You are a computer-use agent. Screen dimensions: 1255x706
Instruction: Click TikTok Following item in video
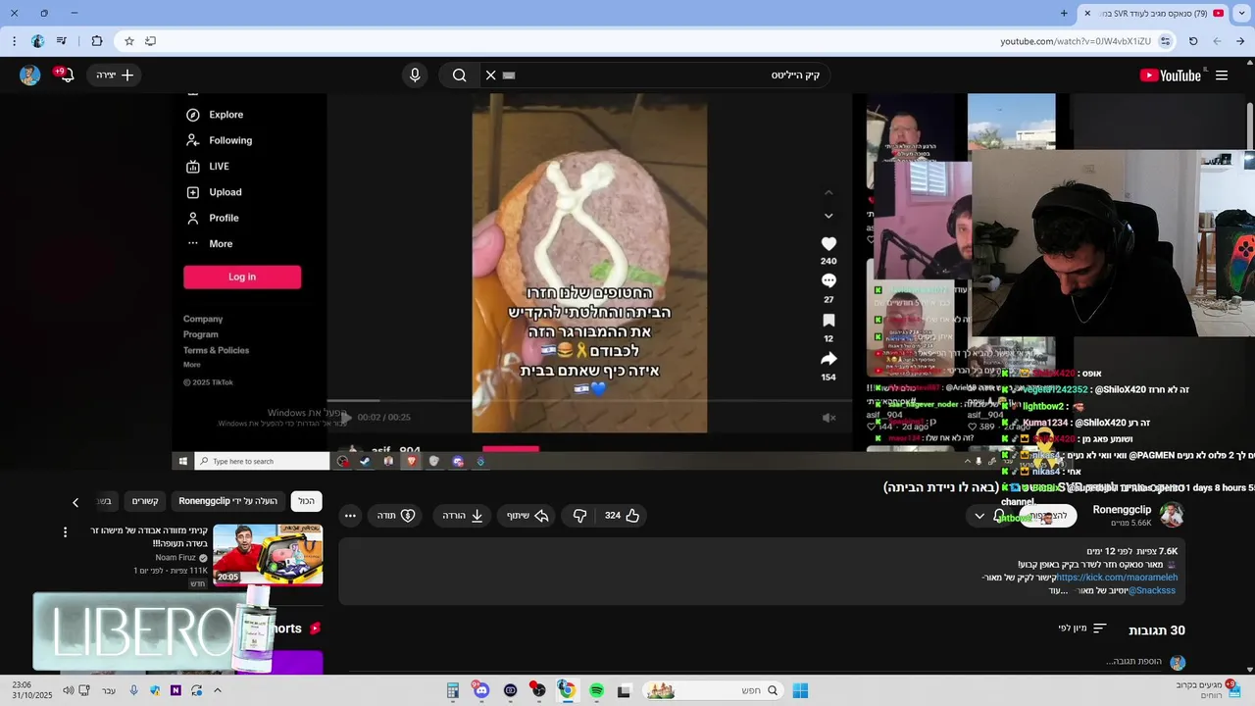[x=219, y=140]
